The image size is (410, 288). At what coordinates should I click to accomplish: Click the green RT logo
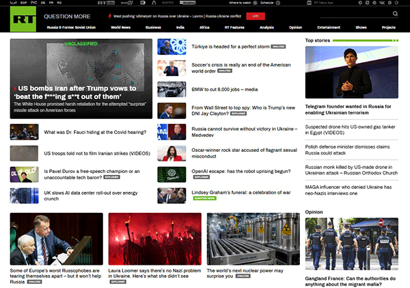click(23, 19)
